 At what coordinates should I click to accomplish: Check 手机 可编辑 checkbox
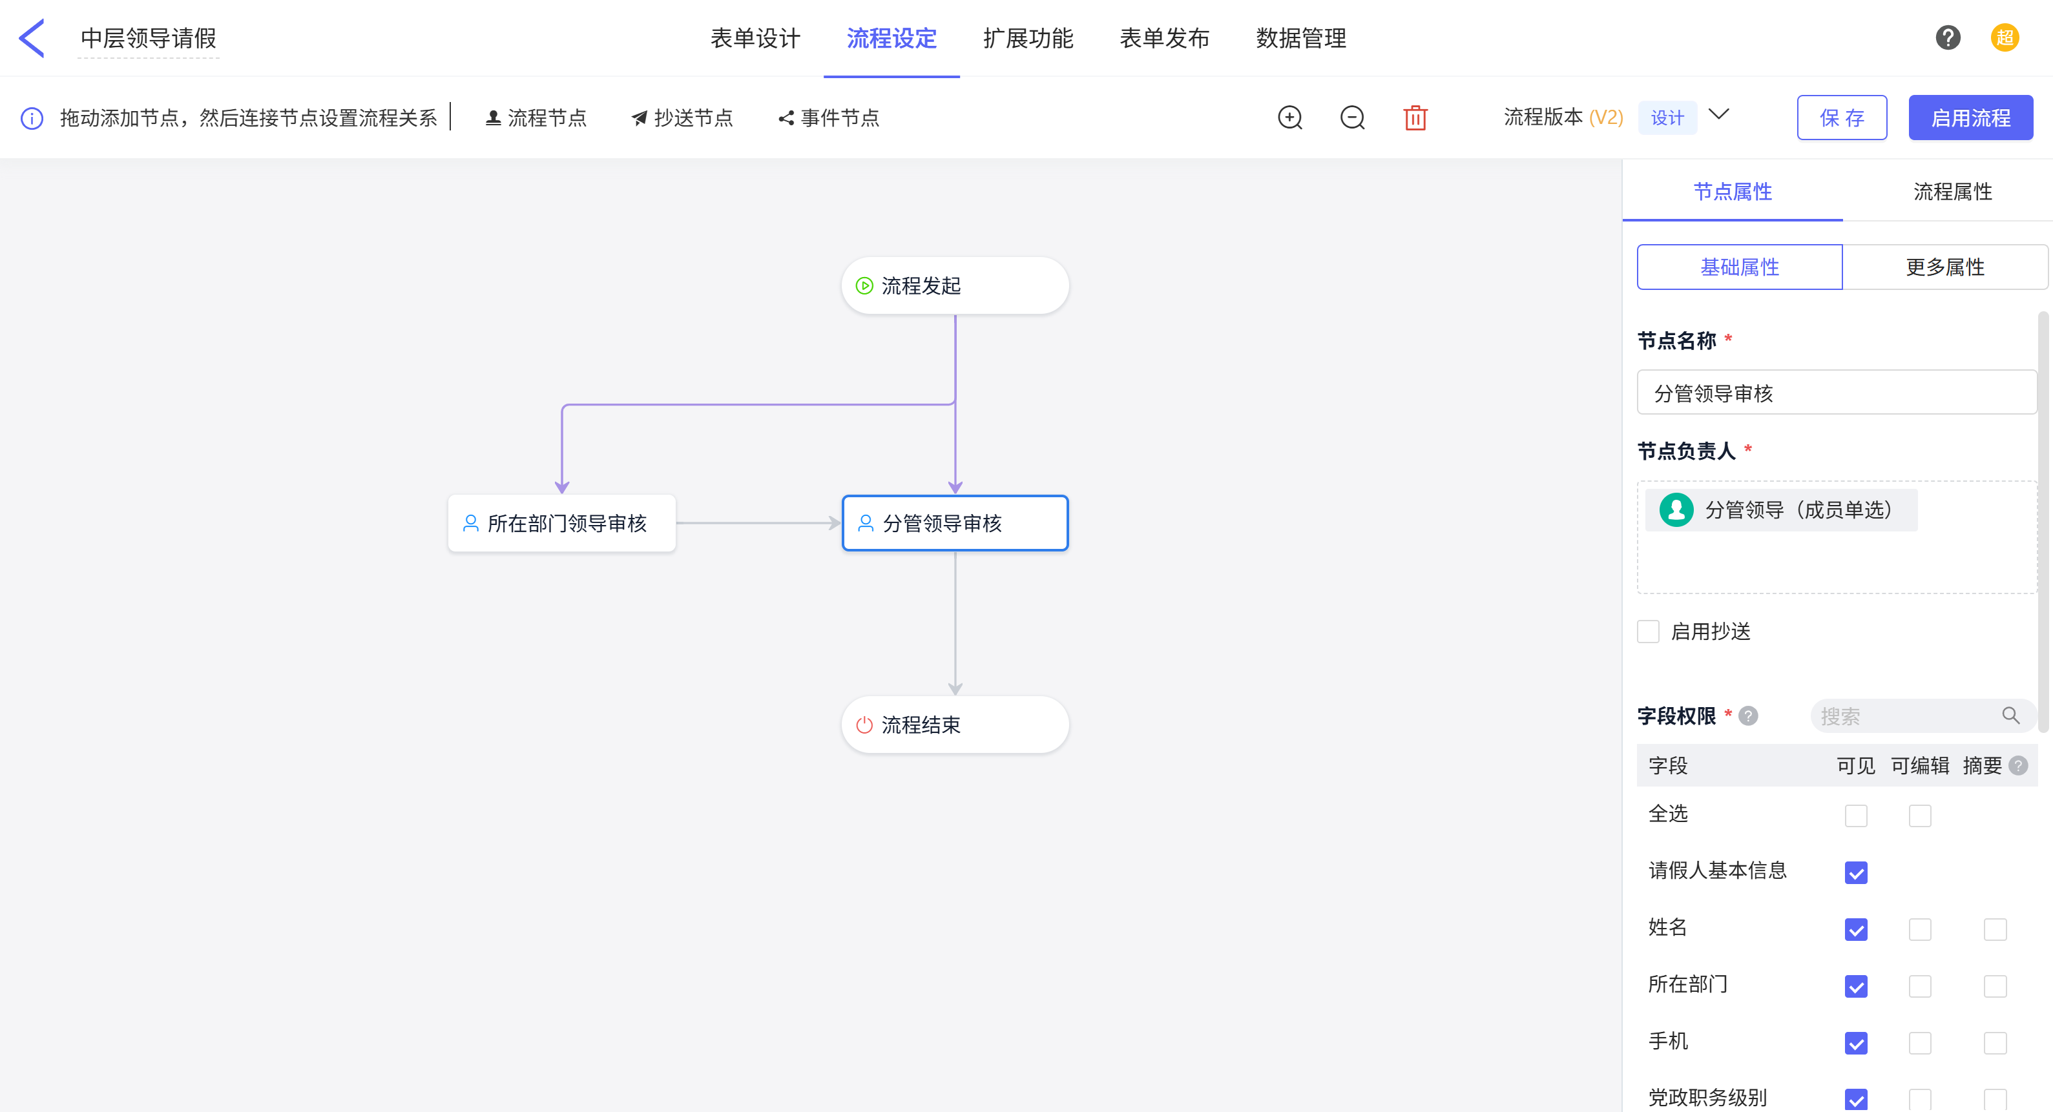point(1920,1043)
